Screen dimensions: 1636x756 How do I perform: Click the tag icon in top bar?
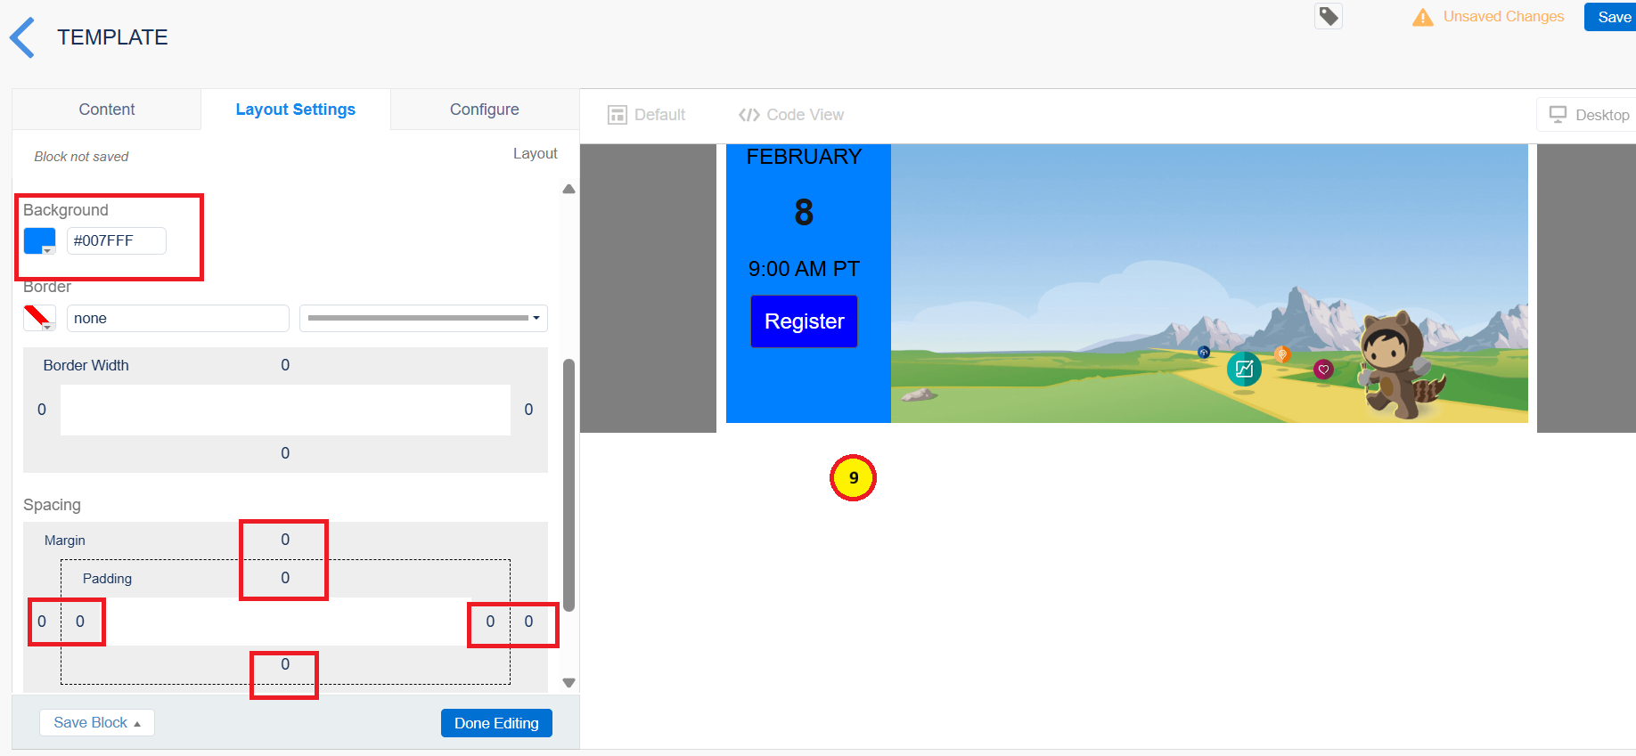(1328, 16)
